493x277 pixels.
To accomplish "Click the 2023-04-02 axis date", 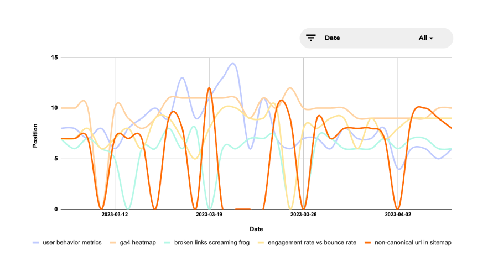I will (398, 215).
